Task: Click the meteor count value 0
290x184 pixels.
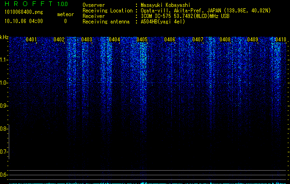Action: [x=65, y=21]
